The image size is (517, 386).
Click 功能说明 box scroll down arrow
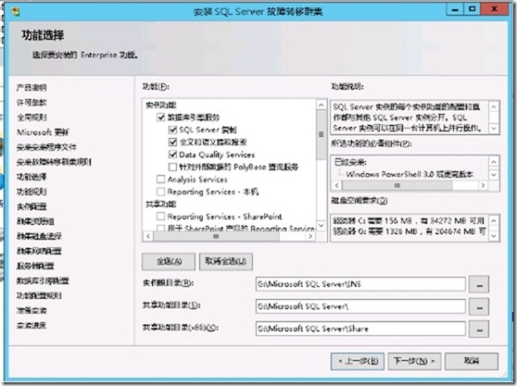click(x=494, y=128)
